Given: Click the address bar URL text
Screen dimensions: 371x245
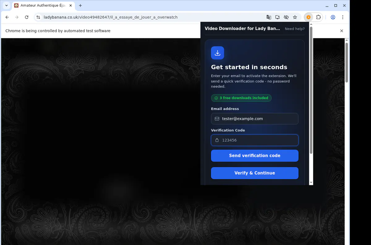Looking at the screenshot, I should point(111,17).
